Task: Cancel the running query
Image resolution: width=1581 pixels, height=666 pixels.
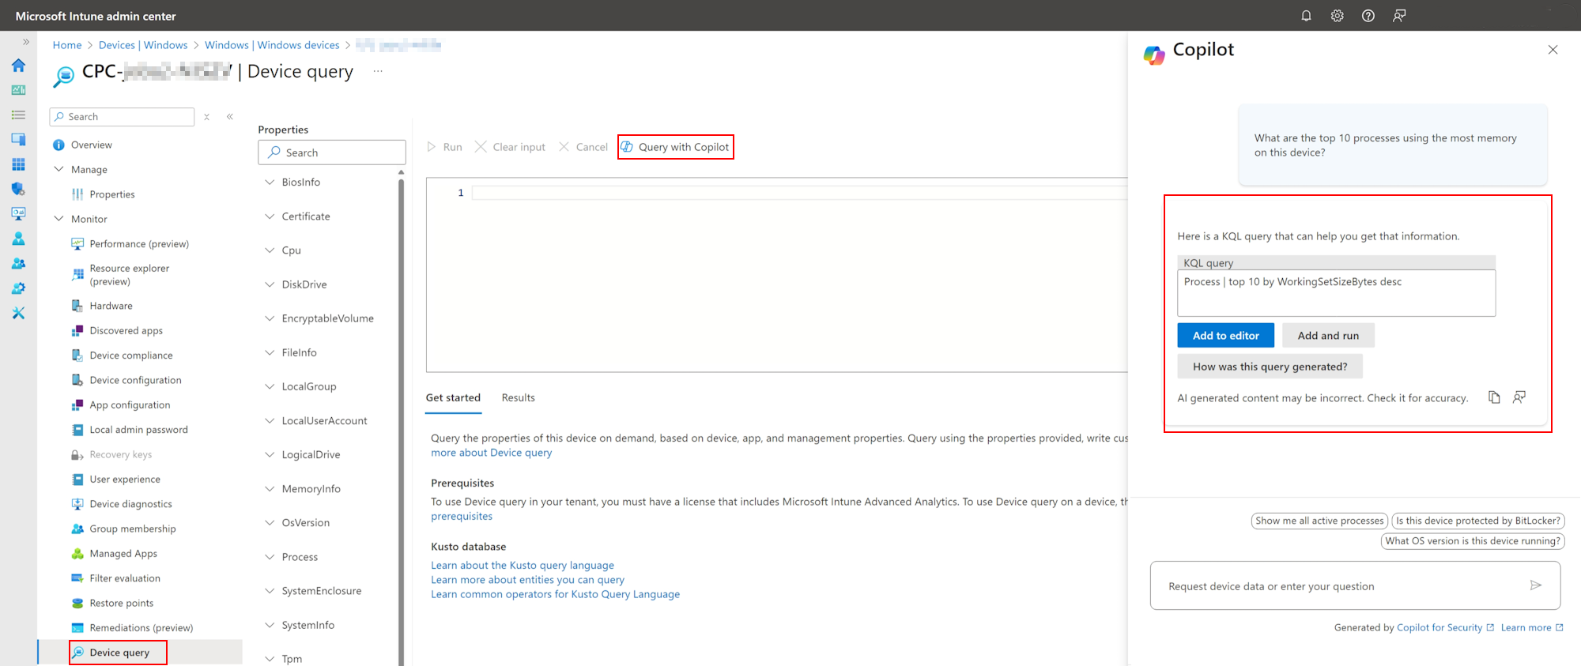Action: 583,147
